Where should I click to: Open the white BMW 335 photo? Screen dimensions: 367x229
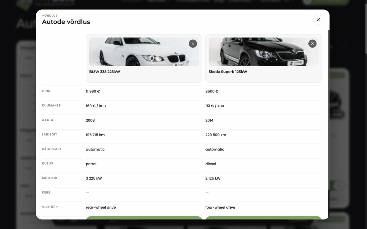[x=144, y=52]
